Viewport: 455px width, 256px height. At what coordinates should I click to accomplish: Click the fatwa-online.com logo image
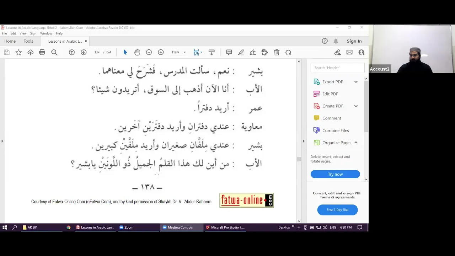point(246,201)
